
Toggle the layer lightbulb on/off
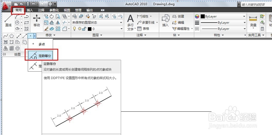[75, 29]
